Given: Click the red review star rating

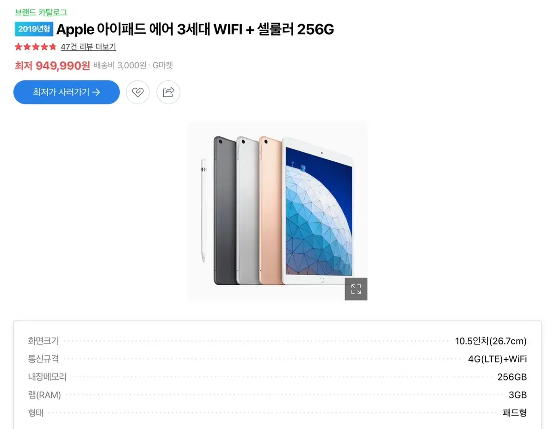Looking at the screenshot, I should pyautogui.click(x=36, y=47).
